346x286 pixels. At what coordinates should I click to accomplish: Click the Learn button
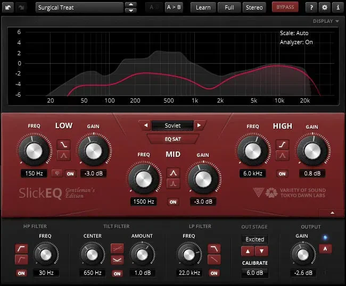click(203, 7)
